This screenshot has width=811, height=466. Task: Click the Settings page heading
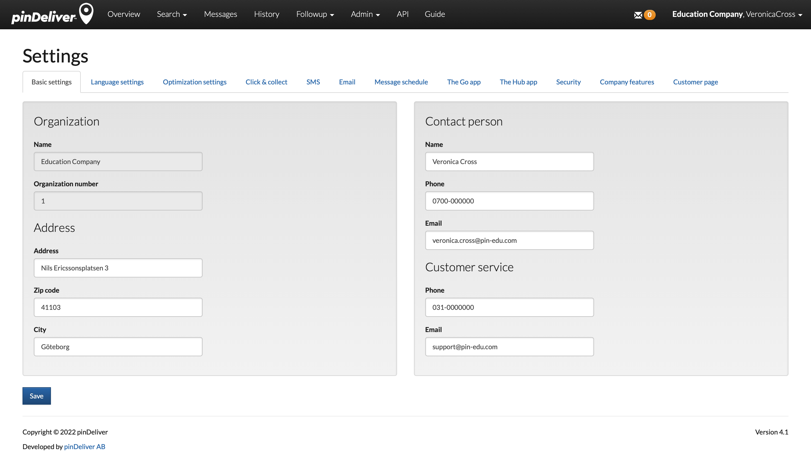coord(55,56)
